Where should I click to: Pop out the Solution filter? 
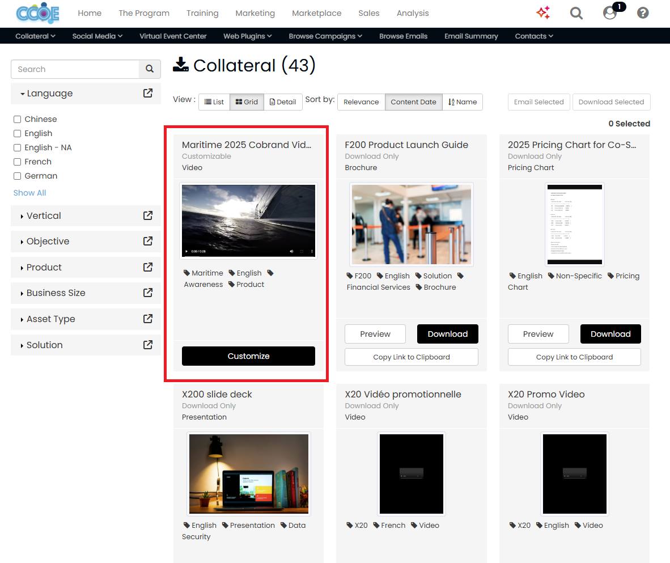[148, 345]
